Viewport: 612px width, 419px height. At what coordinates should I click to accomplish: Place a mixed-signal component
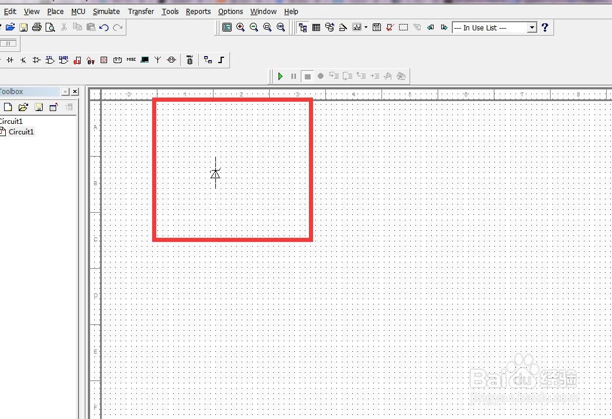(x=91, y=60)
